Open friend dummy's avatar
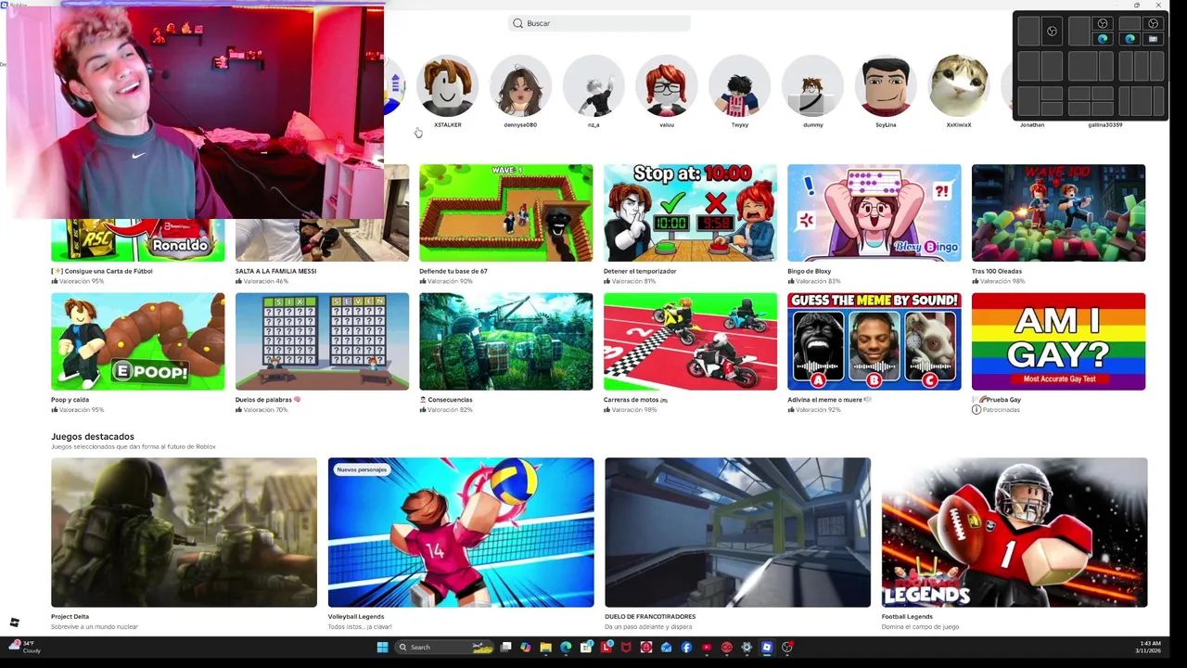The image size is (1187, 668). pos(812,85)
